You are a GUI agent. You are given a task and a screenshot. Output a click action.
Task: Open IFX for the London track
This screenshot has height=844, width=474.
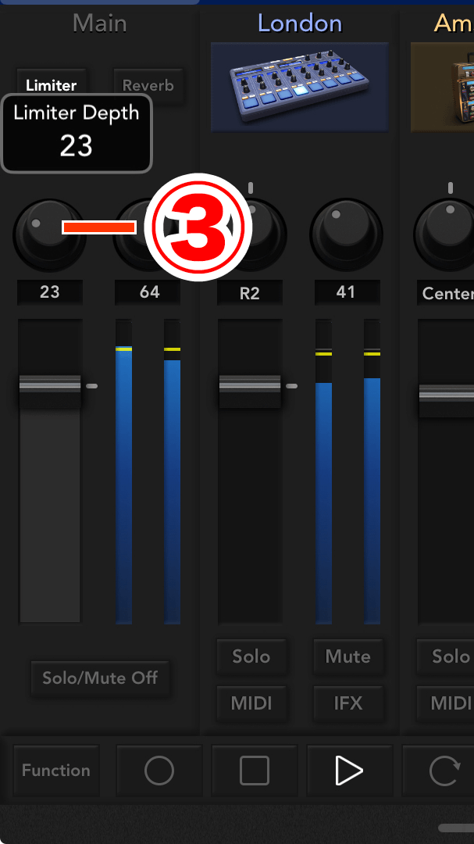pyautogui.click(x=348, y=703)
